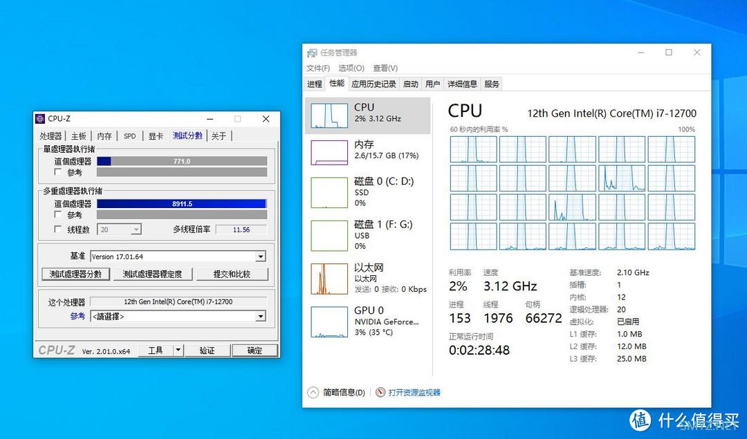Click the 提交和比較 button
747x439 pixels.
[x=232, y=274]
